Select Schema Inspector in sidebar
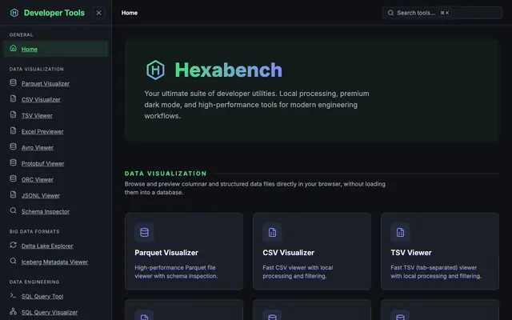 [x=46, y=211]
